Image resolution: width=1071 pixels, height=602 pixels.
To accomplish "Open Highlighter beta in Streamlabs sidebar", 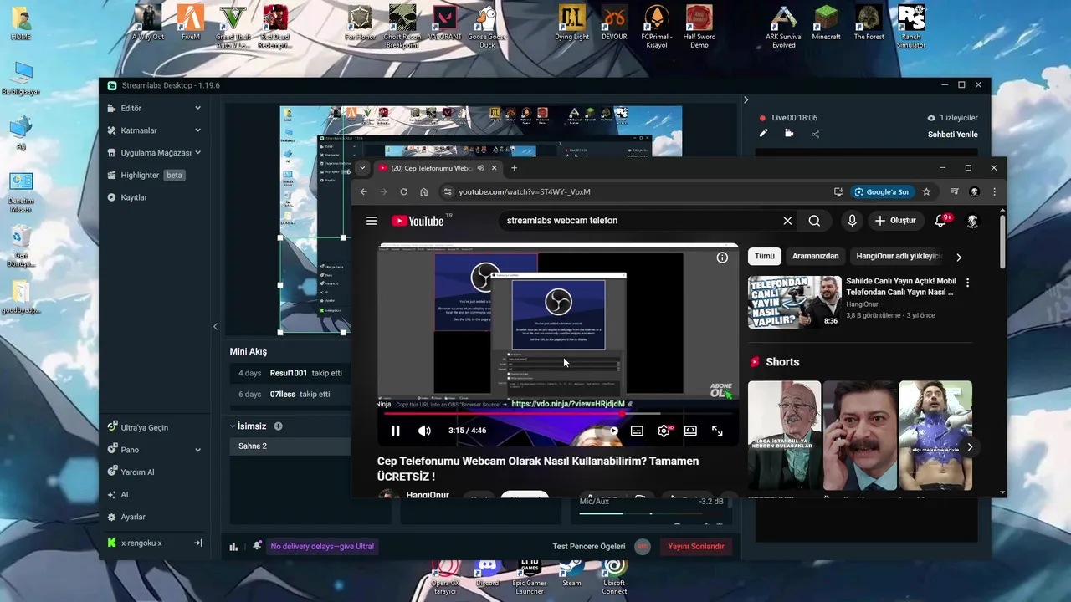I will tap(154, 175).
